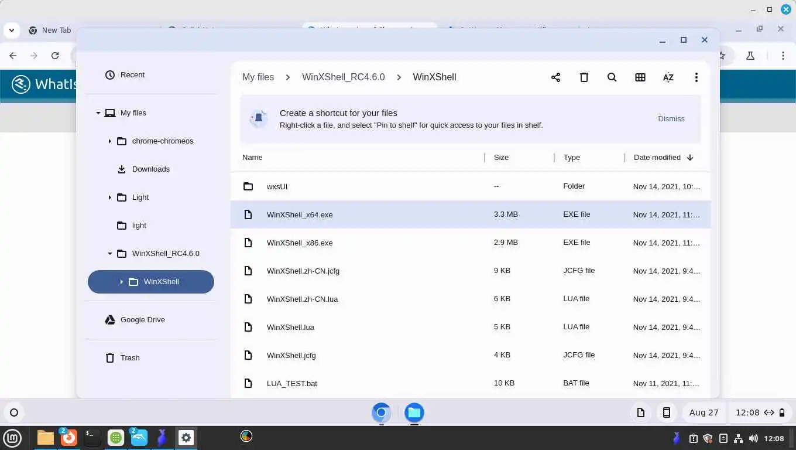The image size is (796, 450).
Task: Open the file search magnifier
Action: pyautogui.click(x=612, y=77)
